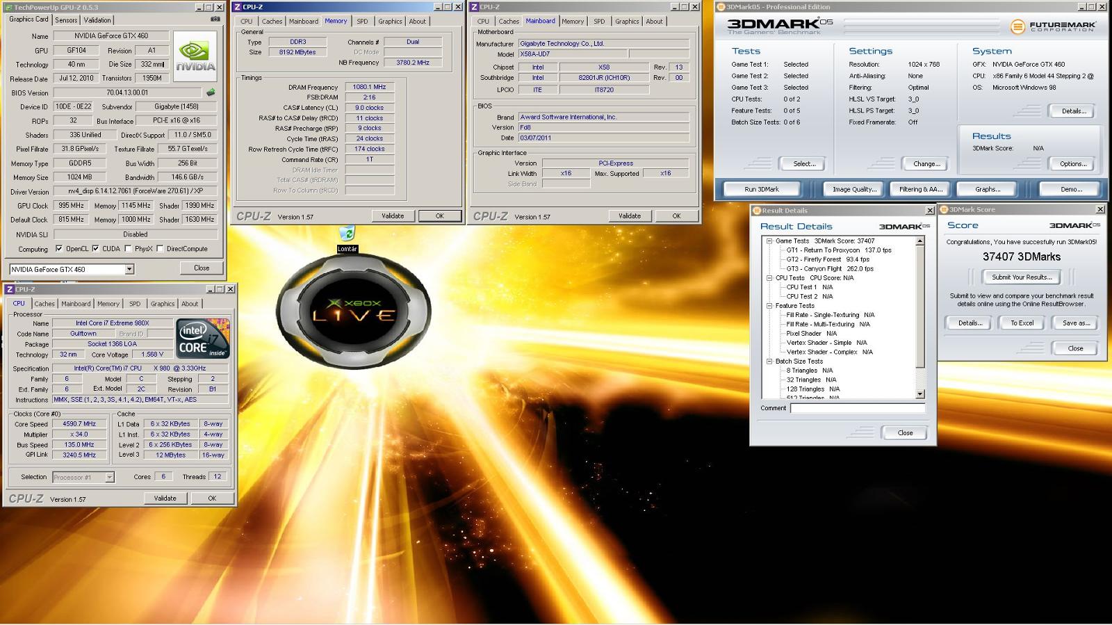Click the DRAM Frequency value 1080.1 MHz
The image size is (1112, 625).
(x=369, y=87)
